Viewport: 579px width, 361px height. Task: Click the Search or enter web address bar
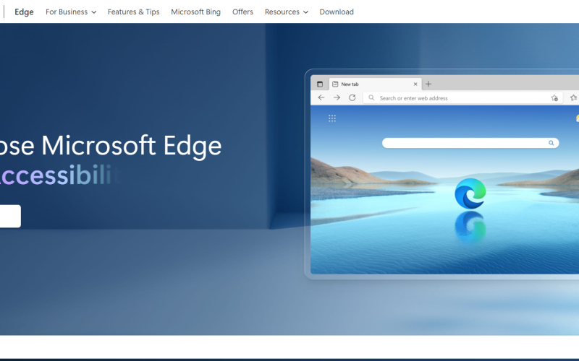(463, 98)
